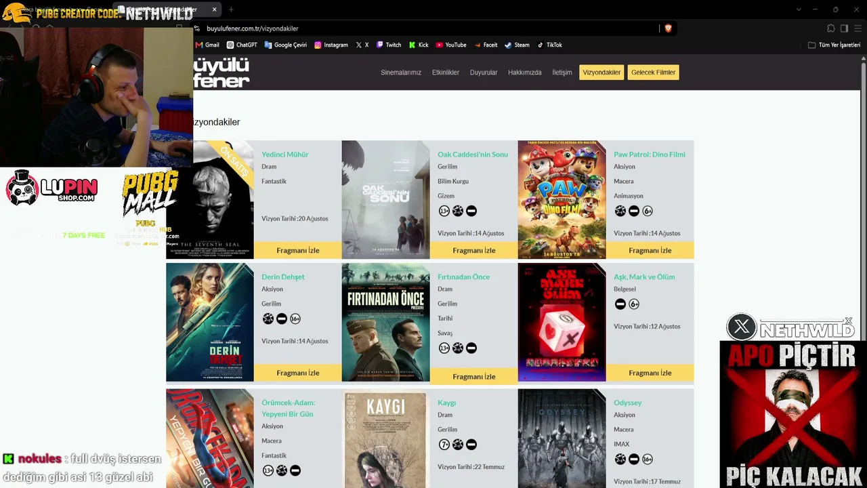The height and width of the screenshot is (488, 867).
Task: Open the Instagram bookmark
Action: point(331,45)
